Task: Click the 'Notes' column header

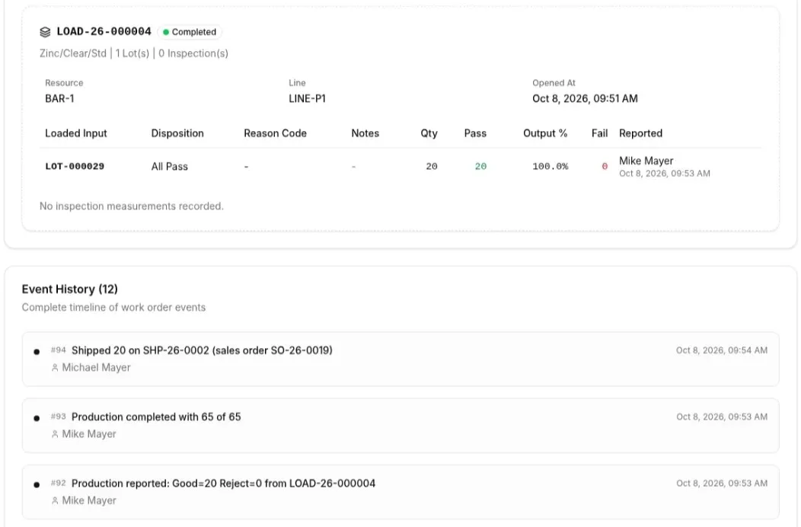Action: coord(365,133)
